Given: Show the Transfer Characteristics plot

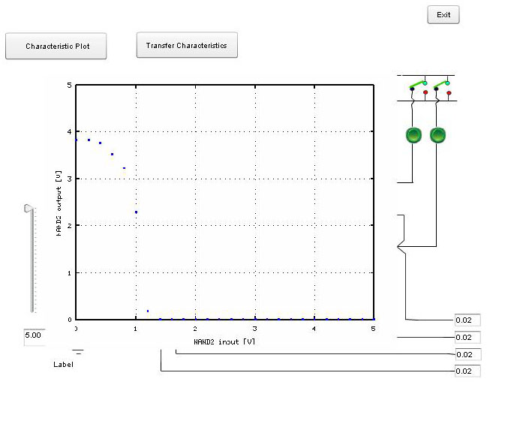Looking at the screenshot, I should (x=187, y=45).
